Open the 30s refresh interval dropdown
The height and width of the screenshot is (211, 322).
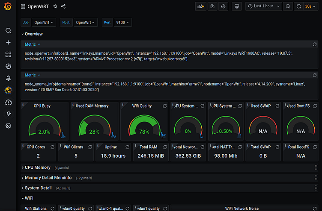(x=310, y=6)
